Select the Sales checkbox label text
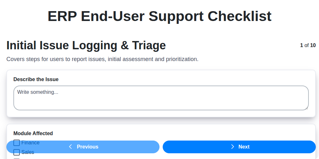The height and width of the screenshot is (159, 319). (x=28, y=152)
